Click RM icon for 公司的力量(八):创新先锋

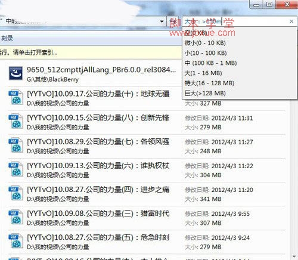coord(15,122)
